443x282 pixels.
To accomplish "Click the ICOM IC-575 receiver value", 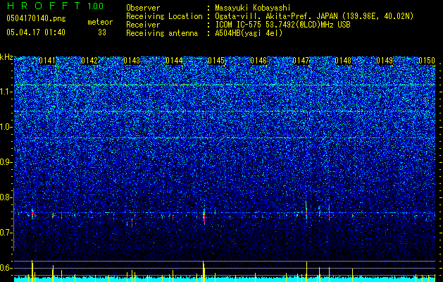I will [x=282, y=25].
